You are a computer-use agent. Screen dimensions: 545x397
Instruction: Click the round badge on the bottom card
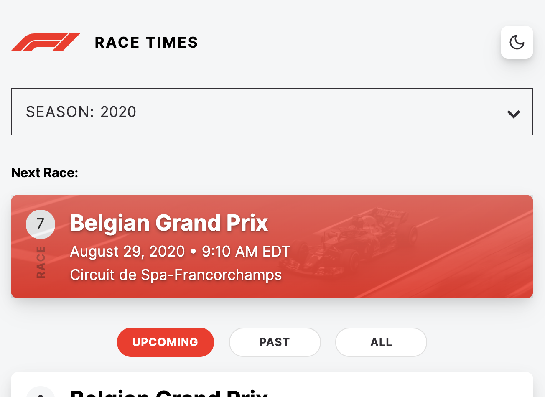(41, 393)
